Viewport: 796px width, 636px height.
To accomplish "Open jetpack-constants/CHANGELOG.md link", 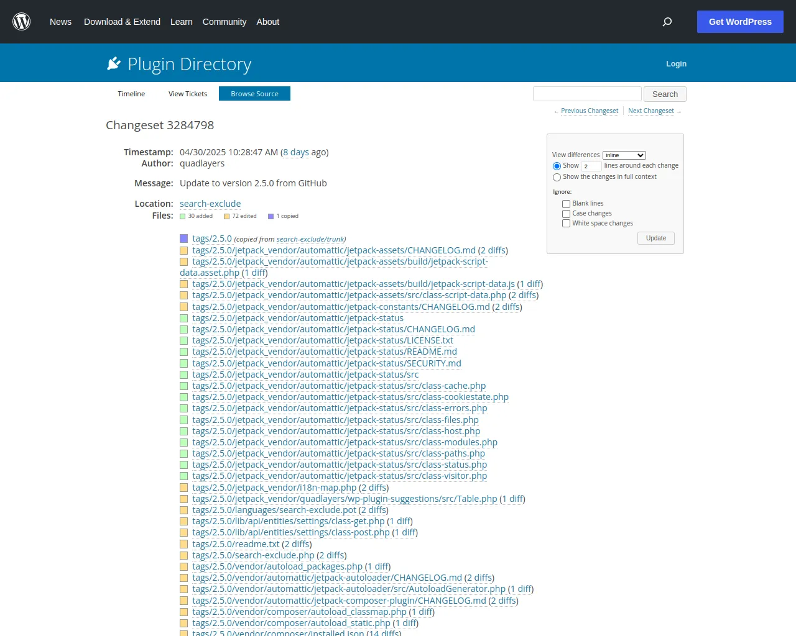I will (x=341, y=307).
